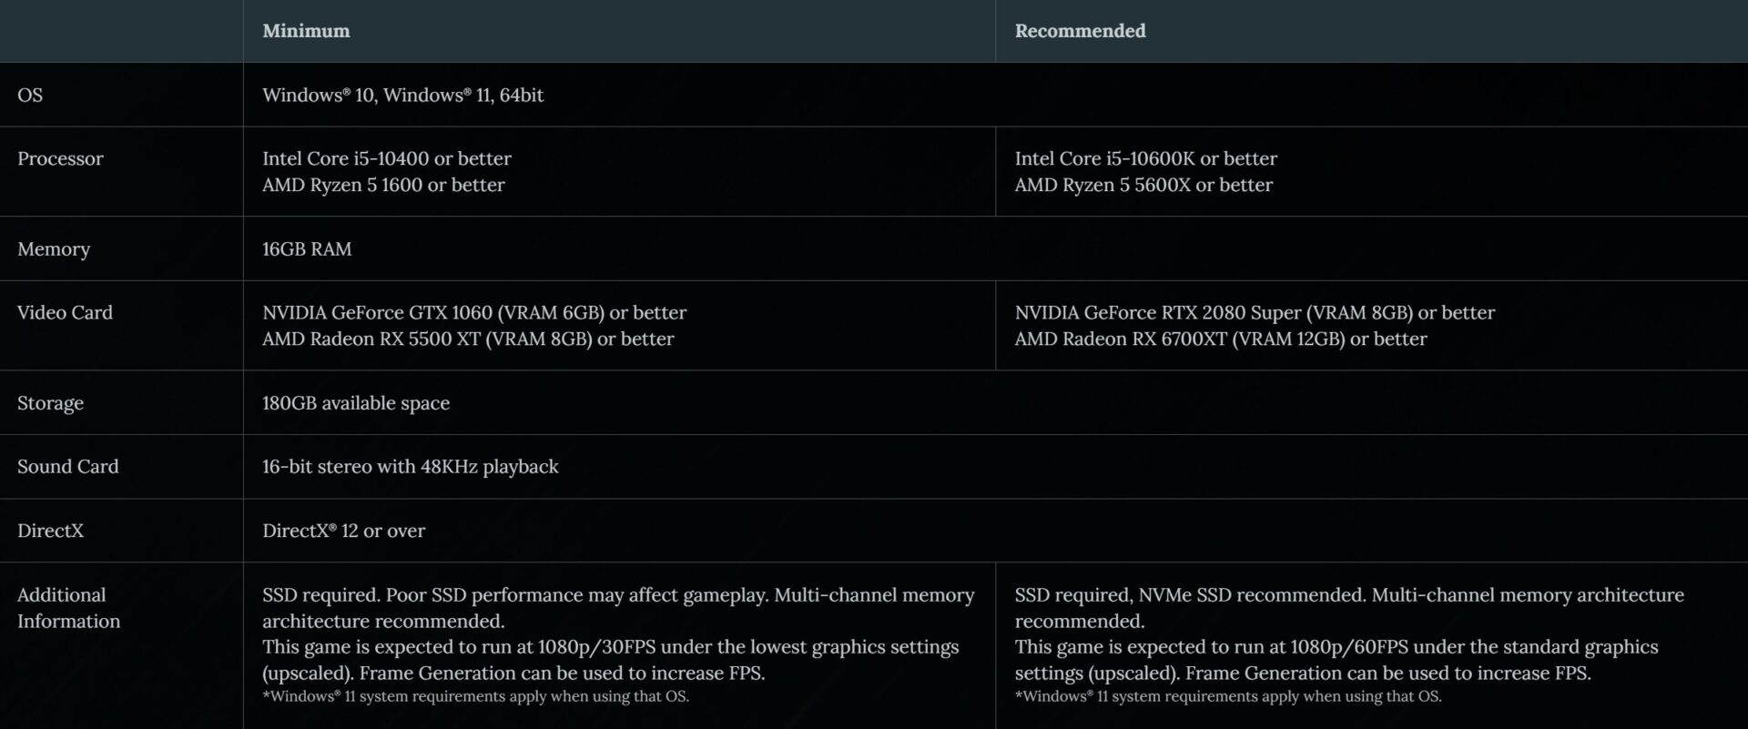Select the 16-bit stereo with 48KHz playback text
The width and height of the screenshot is (1748, 729).
click(410, 466)
